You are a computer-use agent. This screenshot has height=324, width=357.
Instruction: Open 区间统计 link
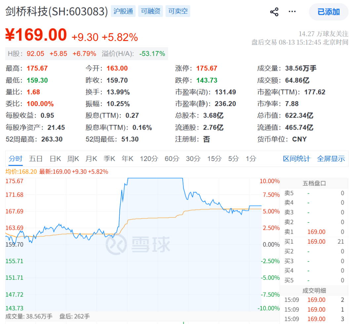(x=297, y=159)
